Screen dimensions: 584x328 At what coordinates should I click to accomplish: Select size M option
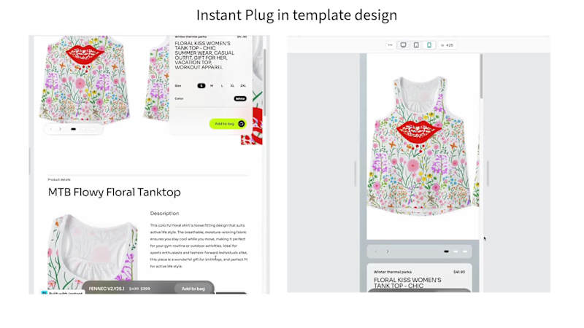pyautogui.click(x=212, y=85)
